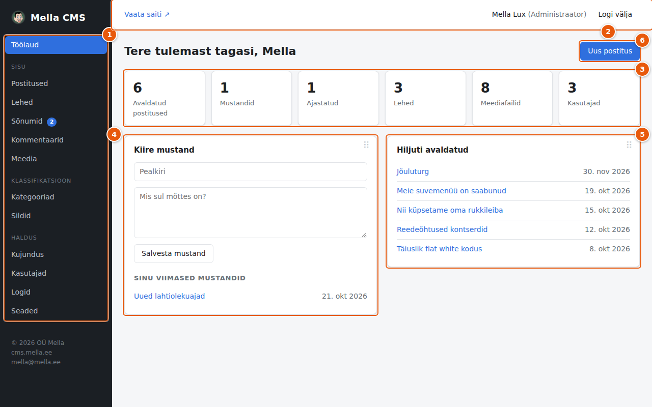Open Meedia in the sidebar
652x407 pixels.
click(56, 159)
